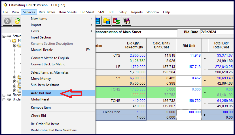Click the Bid Unit value 157.713
The height and width of the screenshot is (135, 235).
click(x=194, y=67)
